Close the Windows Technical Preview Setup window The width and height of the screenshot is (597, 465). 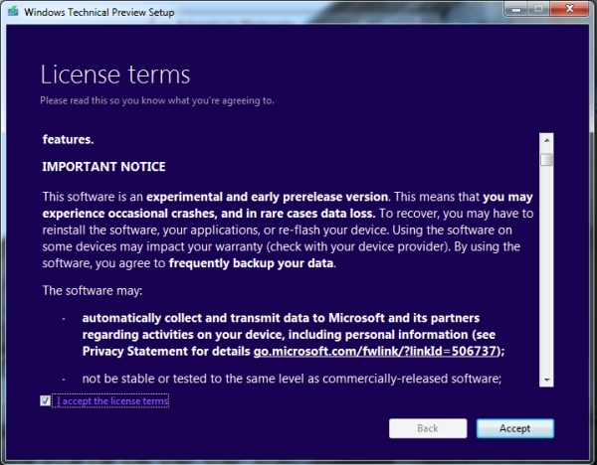click(x=569, y=9)
